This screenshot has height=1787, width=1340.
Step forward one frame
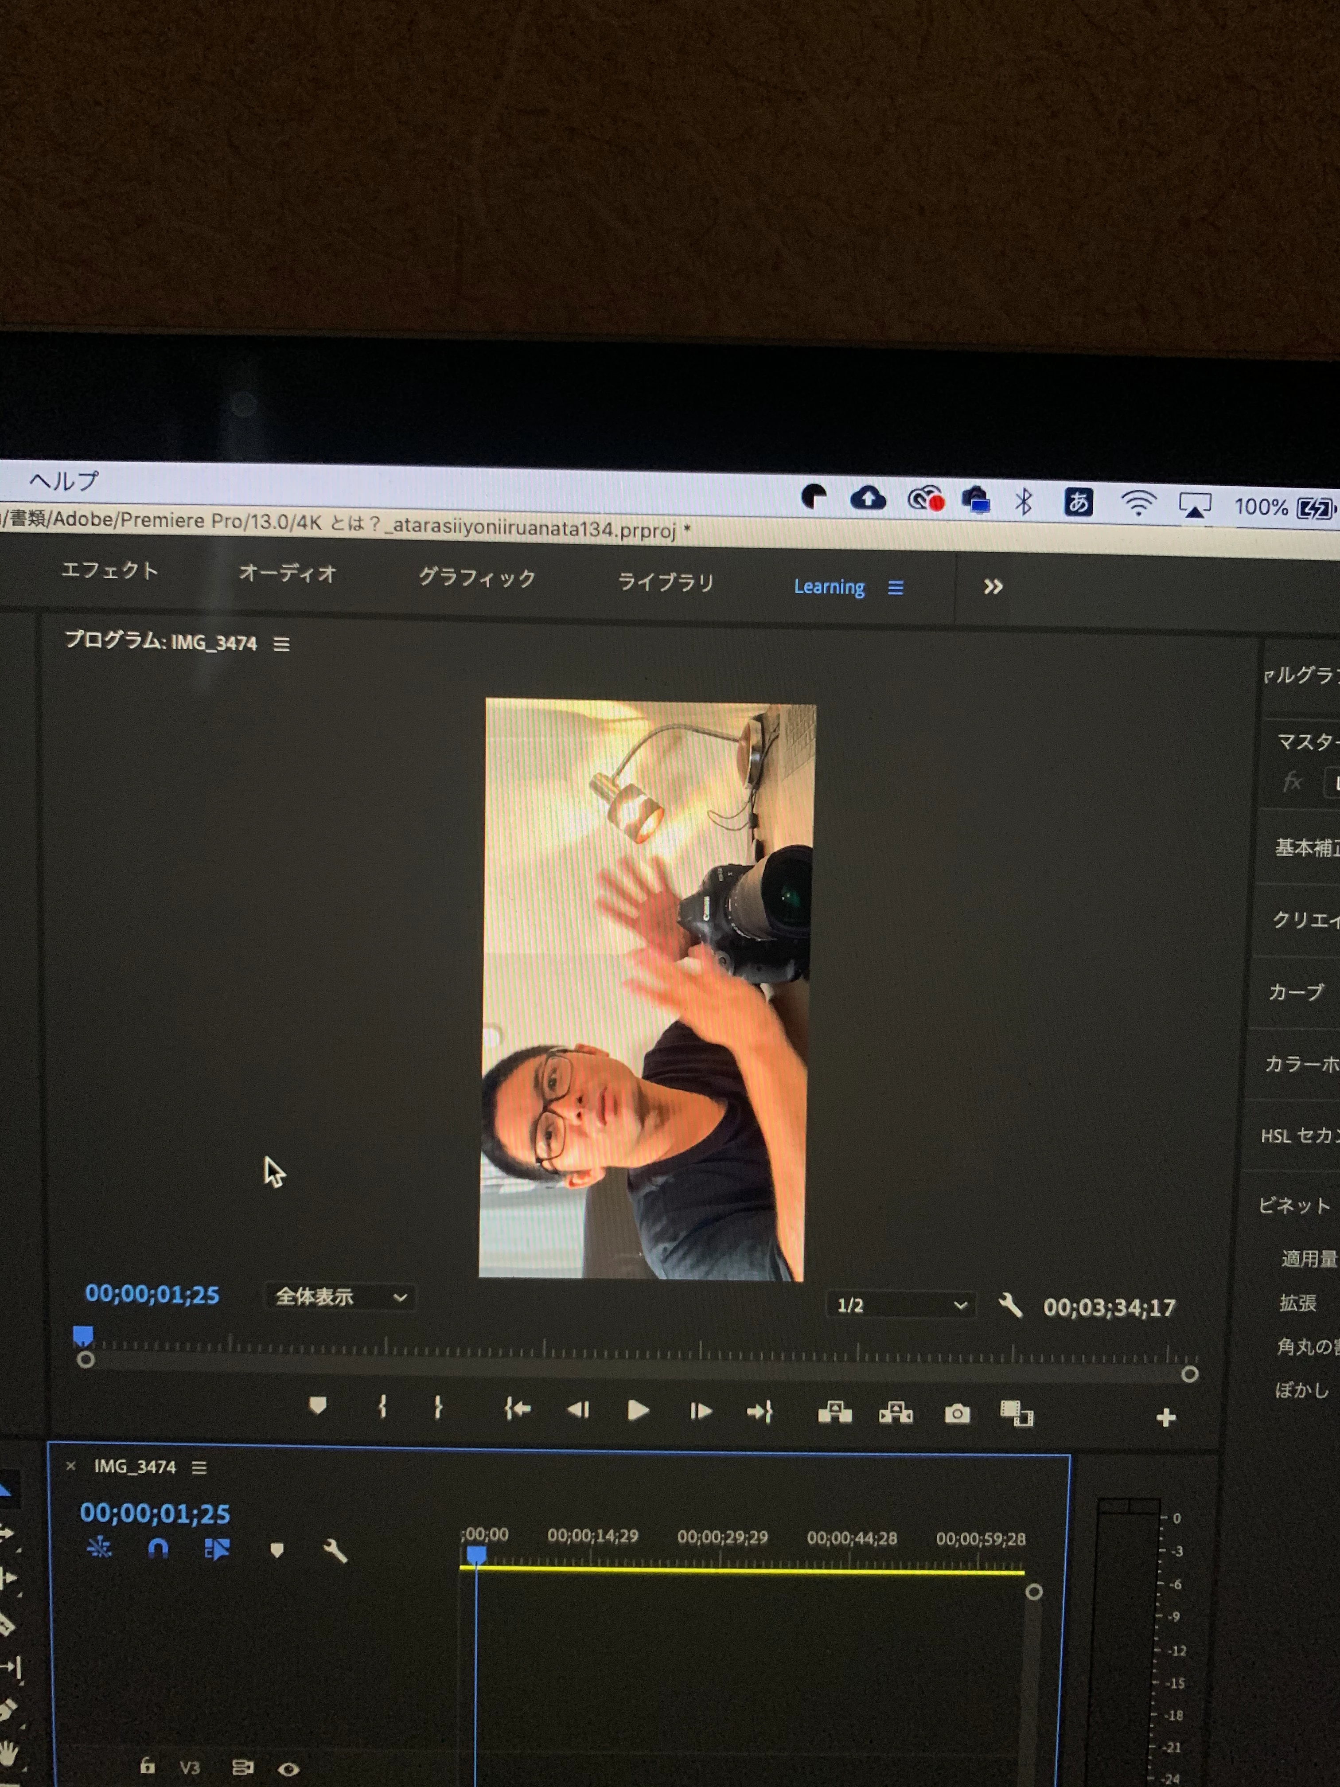click(x=700, y=1411)
